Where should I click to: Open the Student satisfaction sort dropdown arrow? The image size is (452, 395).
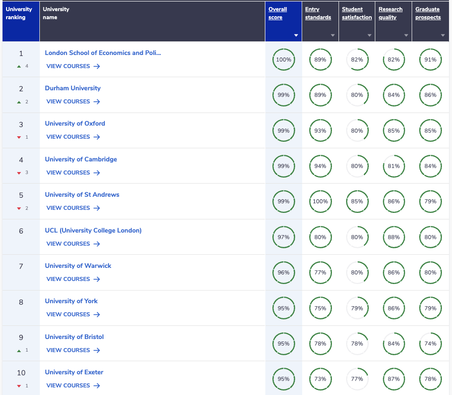click(369, 35)
